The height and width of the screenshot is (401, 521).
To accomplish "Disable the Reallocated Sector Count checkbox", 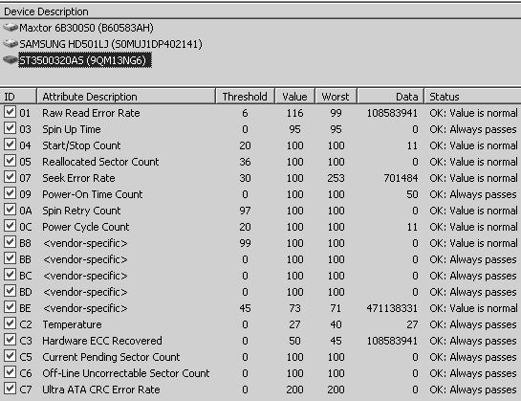I will pyautogui.click(x=10, y=161).
